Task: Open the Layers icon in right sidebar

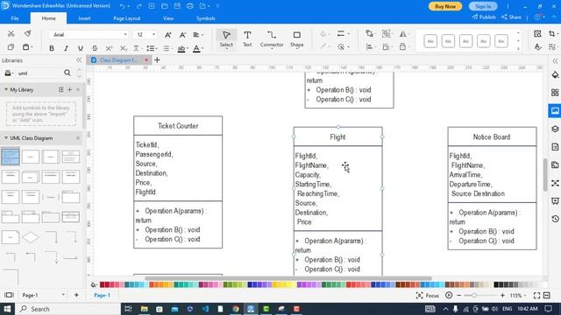Action: [x=555, y=129]
